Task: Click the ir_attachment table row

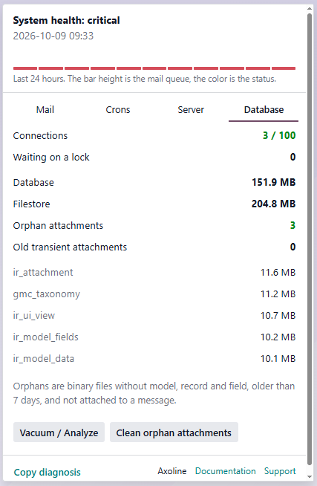Action: point(154,273)
